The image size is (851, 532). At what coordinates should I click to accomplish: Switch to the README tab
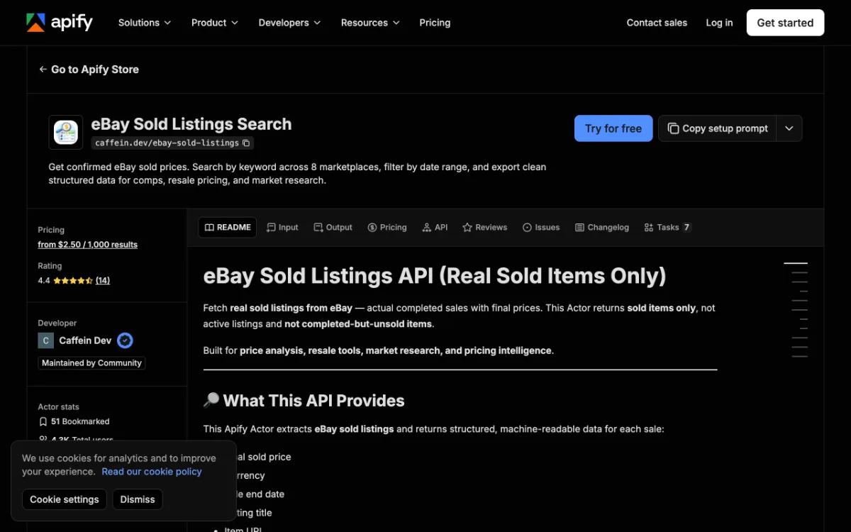click(228, 228)
